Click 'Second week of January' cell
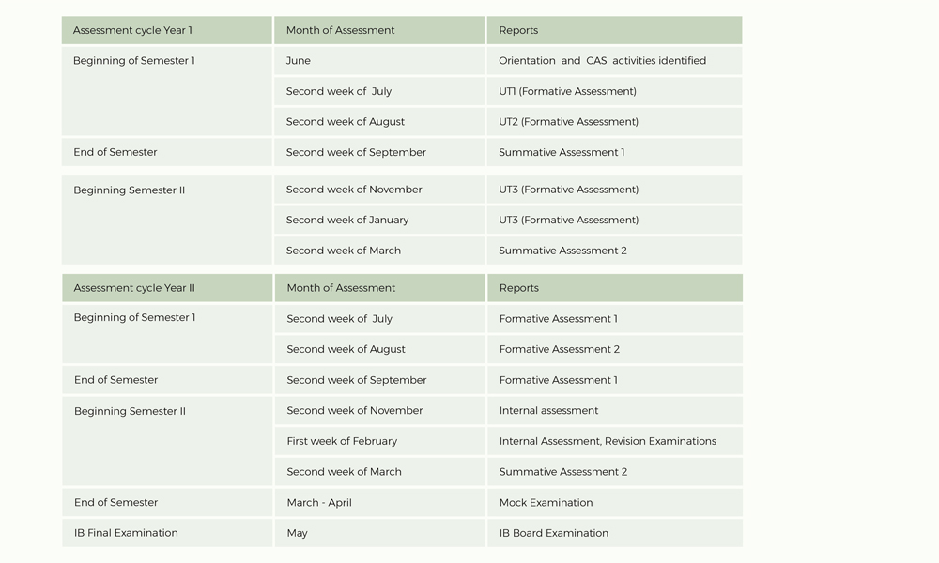The height and width of the screenshot is (563, 939). [x=379, y=220]
